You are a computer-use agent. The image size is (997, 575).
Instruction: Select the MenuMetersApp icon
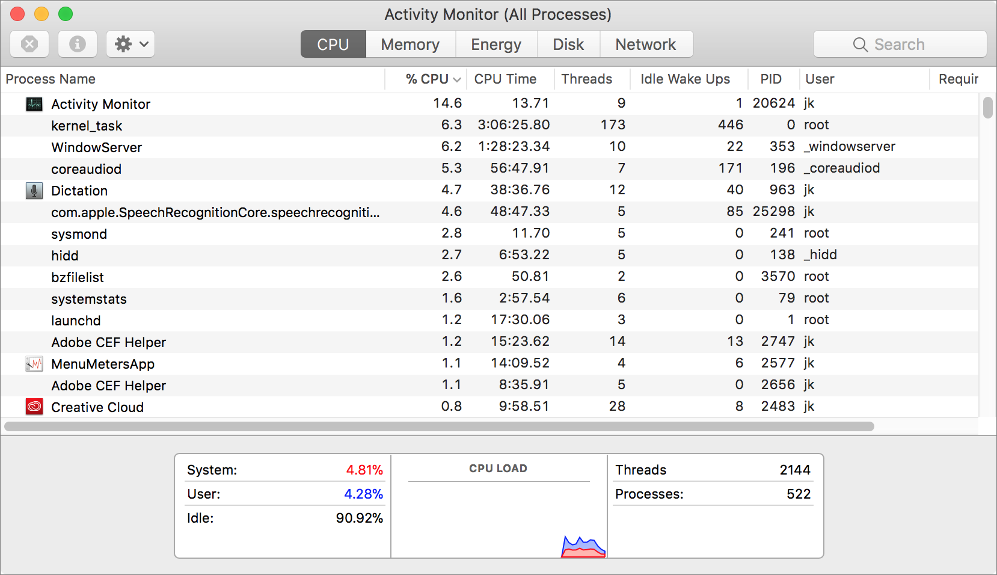[34, 364]
